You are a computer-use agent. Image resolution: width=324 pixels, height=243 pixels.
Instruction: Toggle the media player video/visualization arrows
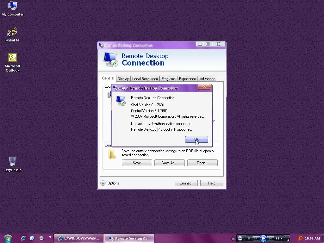[288, 236]
